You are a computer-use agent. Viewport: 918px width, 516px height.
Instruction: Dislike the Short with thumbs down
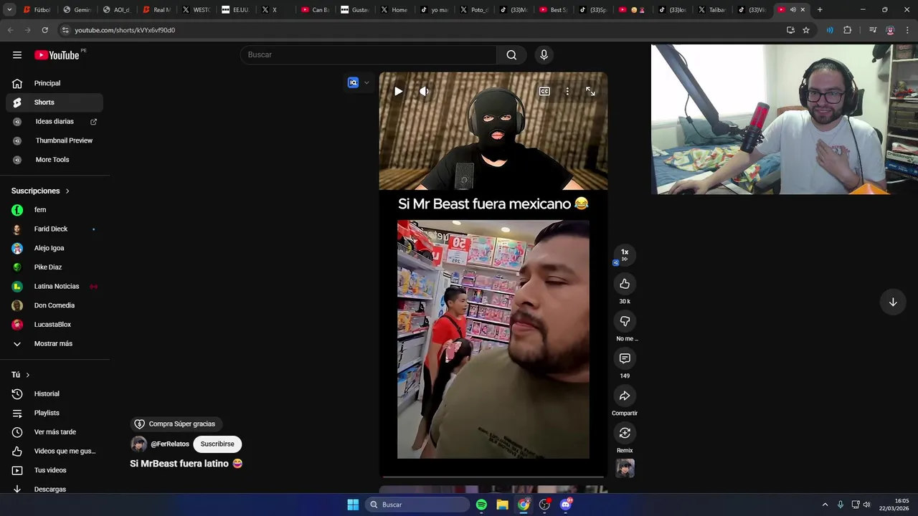(x=625, y=321)
